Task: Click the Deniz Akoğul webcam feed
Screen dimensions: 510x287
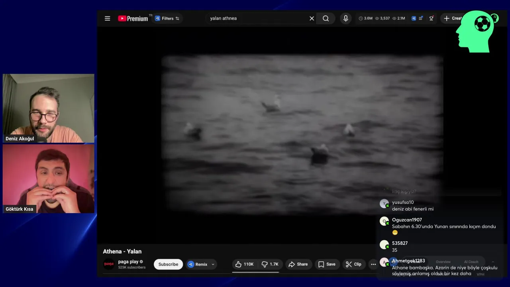Action: pos(49,108)
